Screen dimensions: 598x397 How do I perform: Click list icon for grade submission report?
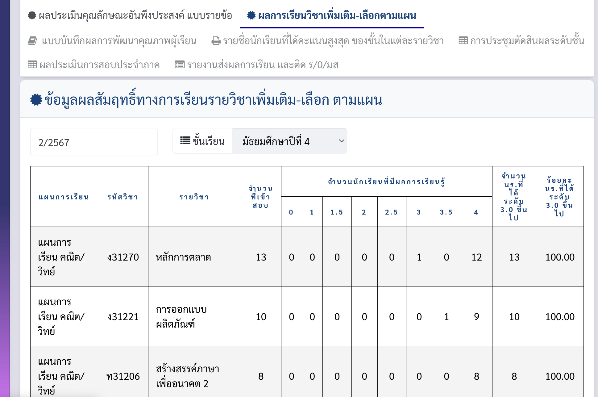(180, 65)
